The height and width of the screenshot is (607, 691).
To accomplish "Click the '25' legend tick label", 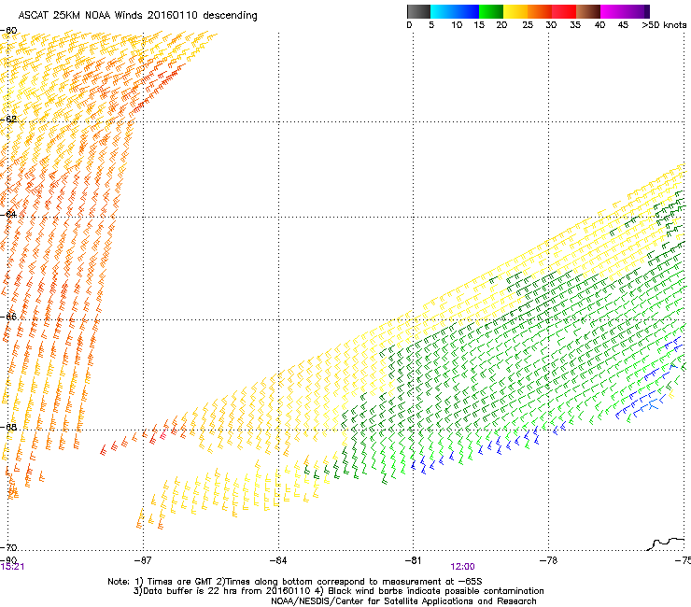I will [528, 25].
